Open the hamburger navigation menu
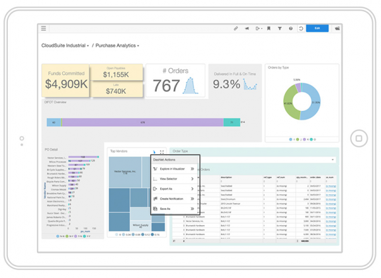381x278 pixels. [44, 28]
